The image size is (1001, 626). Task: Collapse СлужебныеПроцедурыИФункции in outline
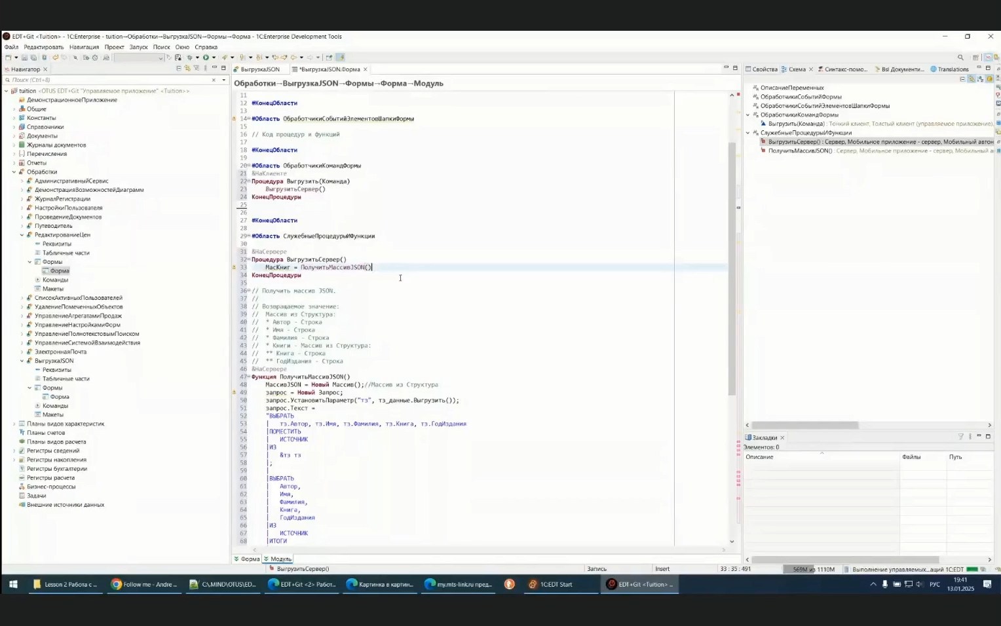pos(747,133)
